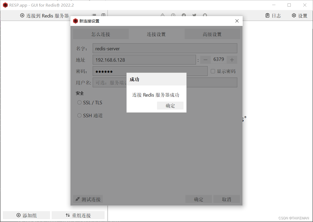Click the gear icon beside 设置
This screenshot has width=313, height=222.
tap(294, 15)
